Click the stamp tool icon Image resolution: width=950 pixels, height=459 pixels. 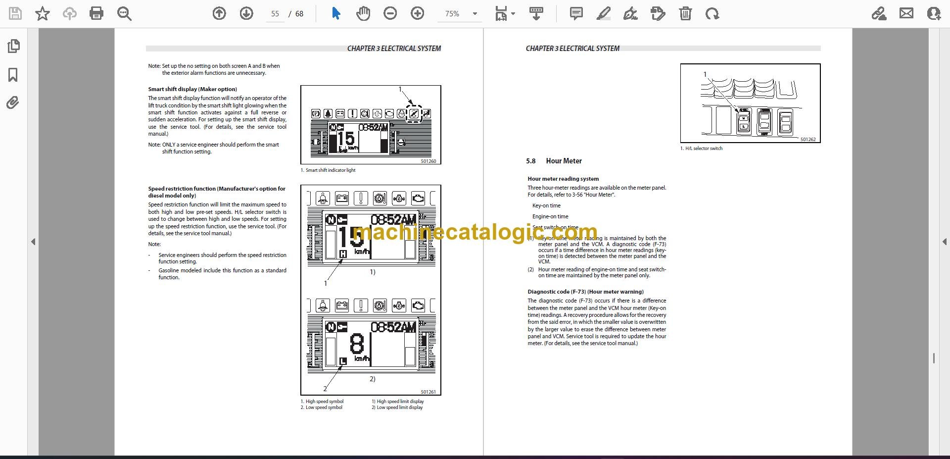click(658, 13)
